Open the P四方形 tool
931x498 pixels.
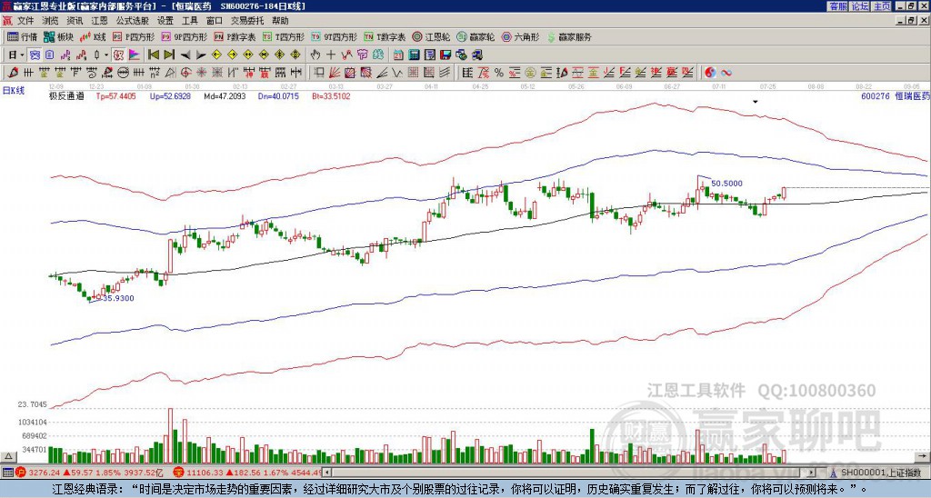(x=135, y=36)
